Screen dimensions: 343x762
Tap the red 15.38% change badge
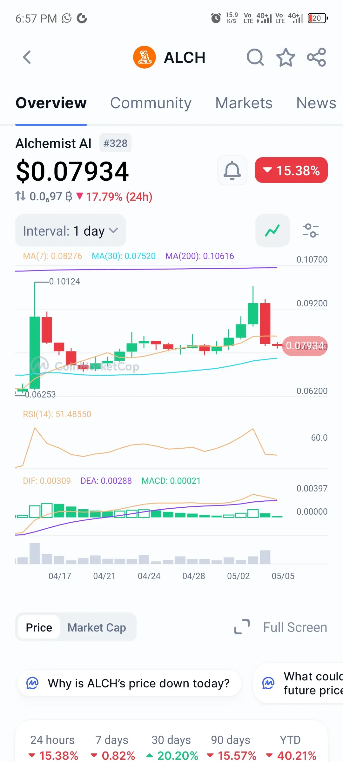(x=291, y=170)
